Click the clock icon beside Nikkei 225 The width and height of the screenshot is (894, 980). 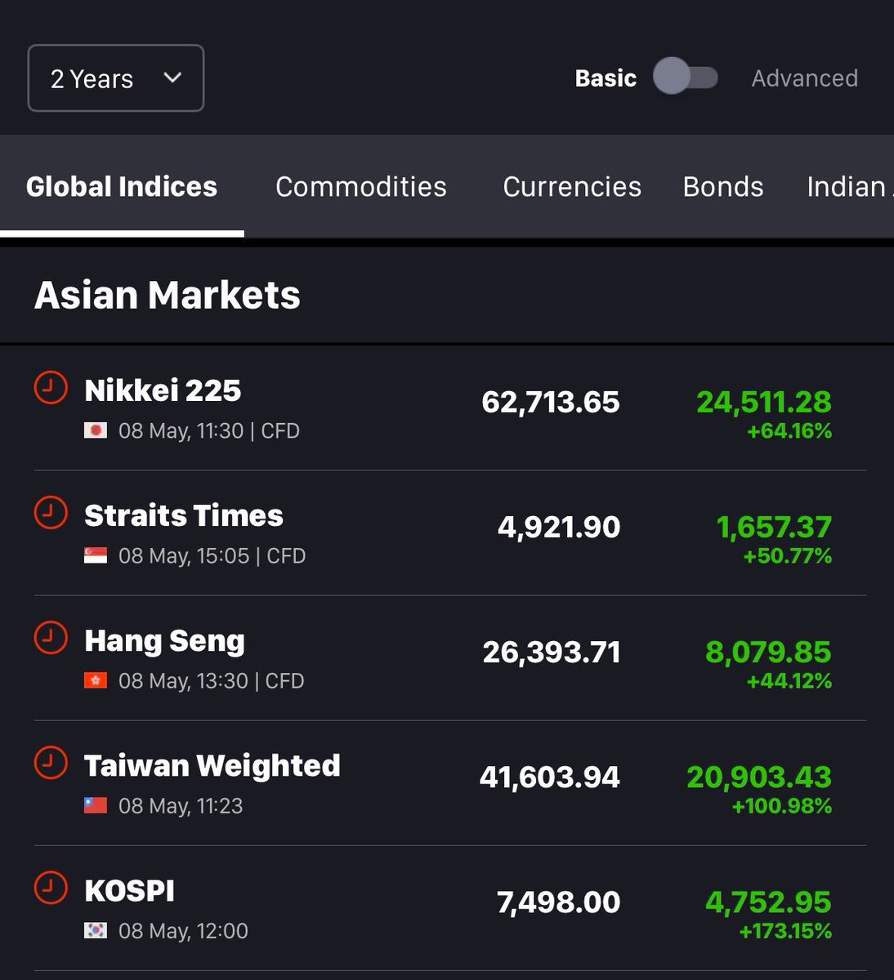click(x=50, y=387)
